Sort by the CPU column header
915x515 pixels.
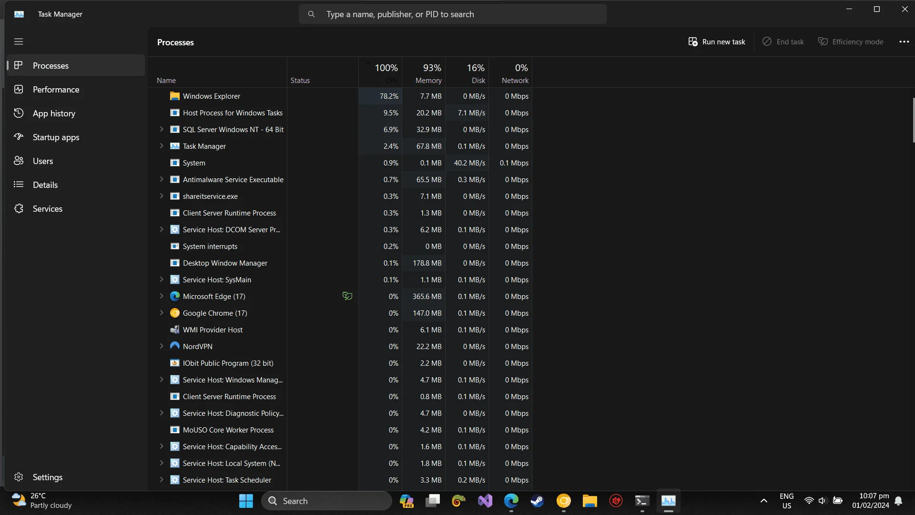coord(380,72)
